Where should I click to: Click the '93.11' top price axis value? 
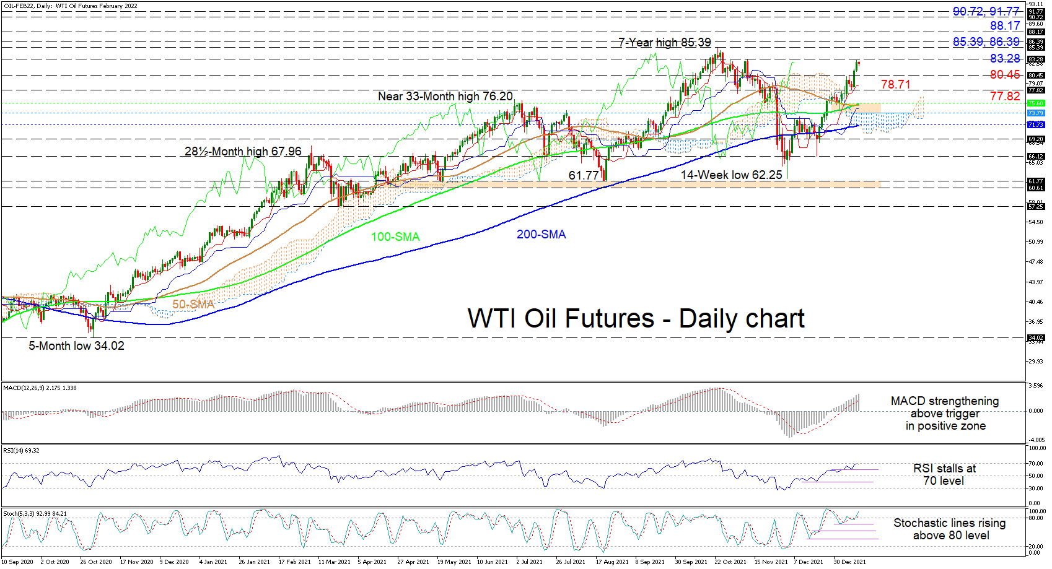tap(1036, 4)
